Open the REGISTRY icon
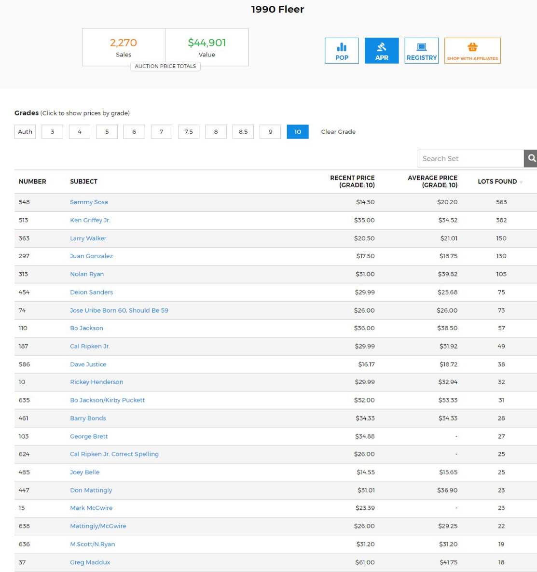The image size is (537, 572). pos(421,50)
